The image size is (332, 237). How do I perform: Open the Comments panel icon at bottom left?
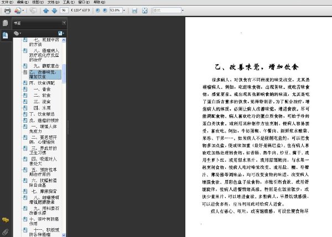(x=6, y=220)
